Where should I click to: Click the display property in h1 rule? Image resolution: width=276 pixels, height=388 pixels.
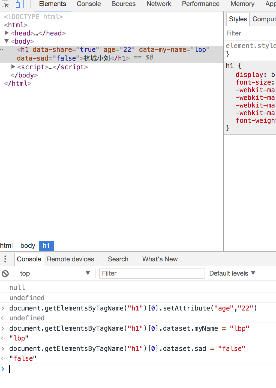(249, 74)
